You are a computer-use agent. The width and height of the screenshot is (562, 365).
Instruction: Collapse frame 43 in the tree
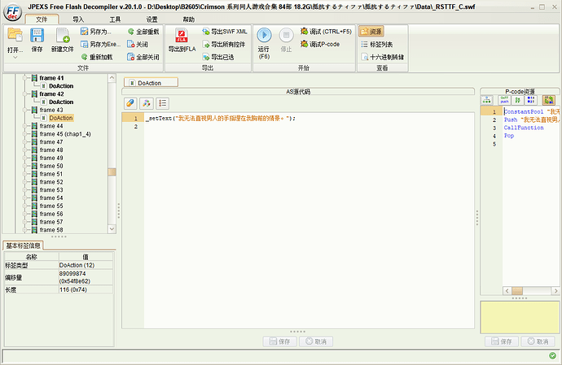click(x=25, y=110)
